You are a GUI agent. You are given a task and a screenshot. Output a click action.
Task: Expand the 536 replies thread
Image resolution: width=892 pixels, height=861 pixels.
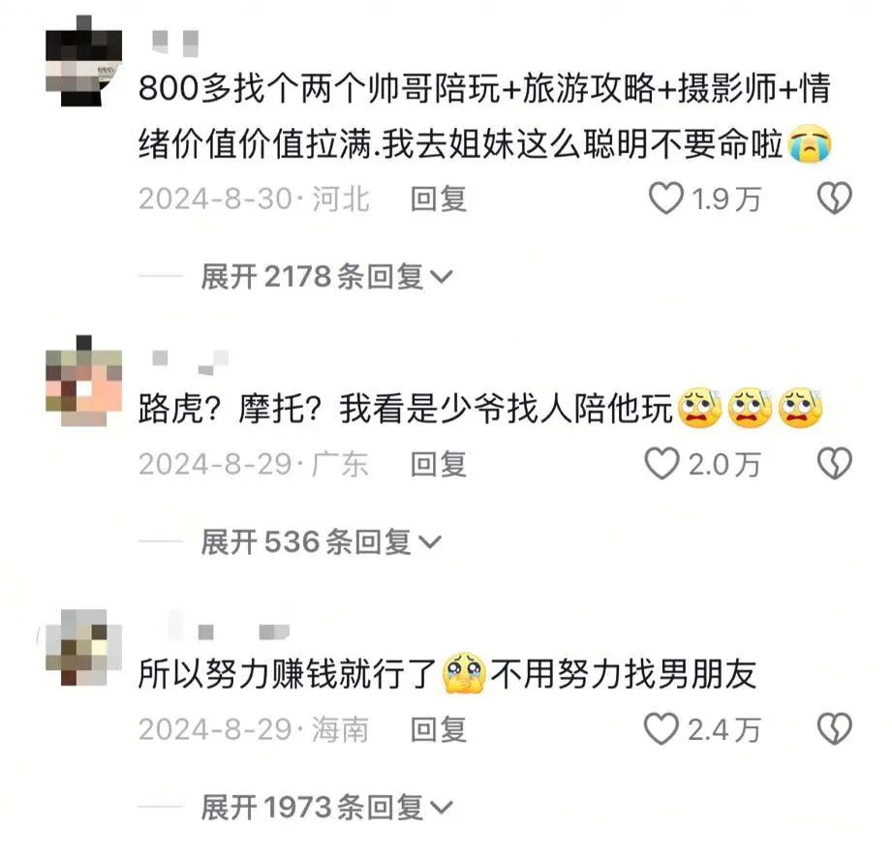[321, 542]
